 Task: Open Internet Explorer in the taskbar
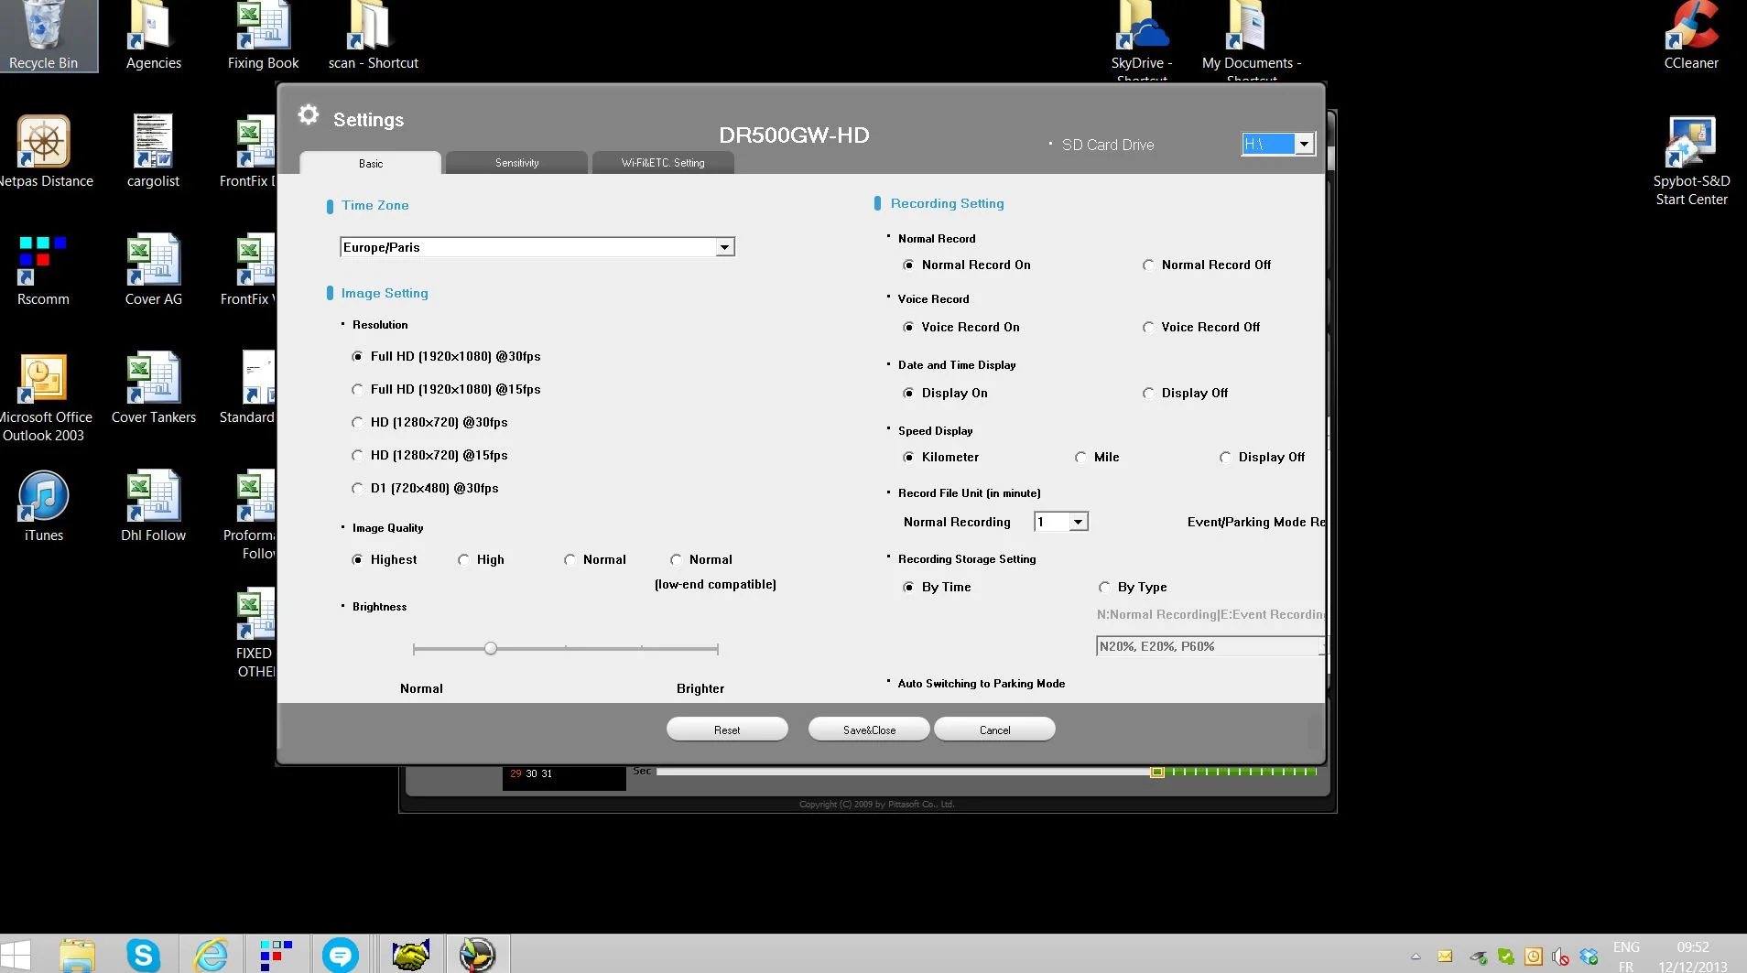click(x=211, y=955)
